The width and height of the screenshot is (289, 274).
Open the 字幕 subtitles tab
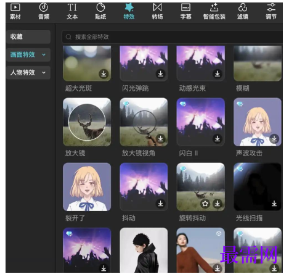point(186,12)
